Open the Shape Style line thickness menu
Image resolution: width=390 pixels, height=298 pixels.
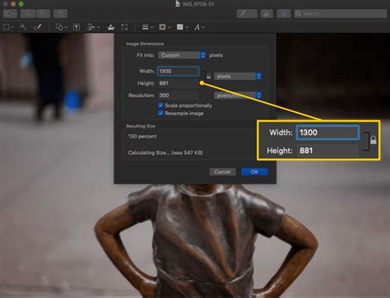147,27
